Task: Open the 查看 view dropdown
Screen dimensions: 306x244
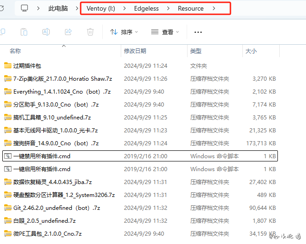Action: (x=165, y=32)
